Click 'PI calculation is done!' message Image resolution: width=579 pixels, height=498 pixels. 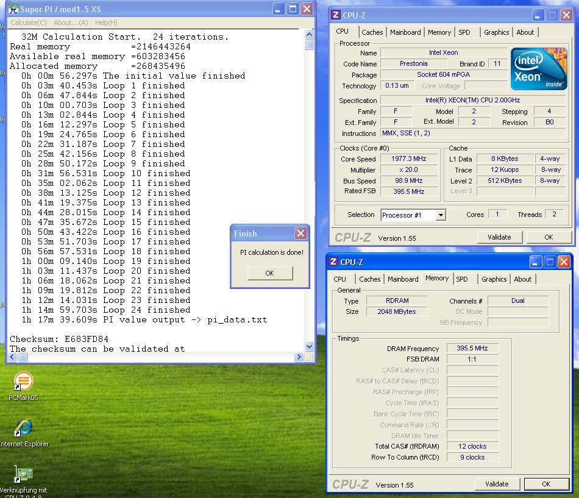point(272,252)
